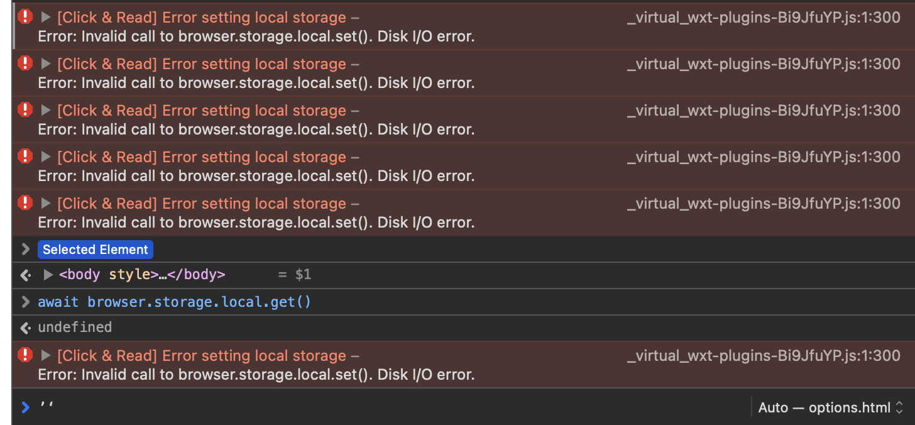Click the return arrow icon next to undefined
Screen dimensions: 915x425
coord(25,328)
